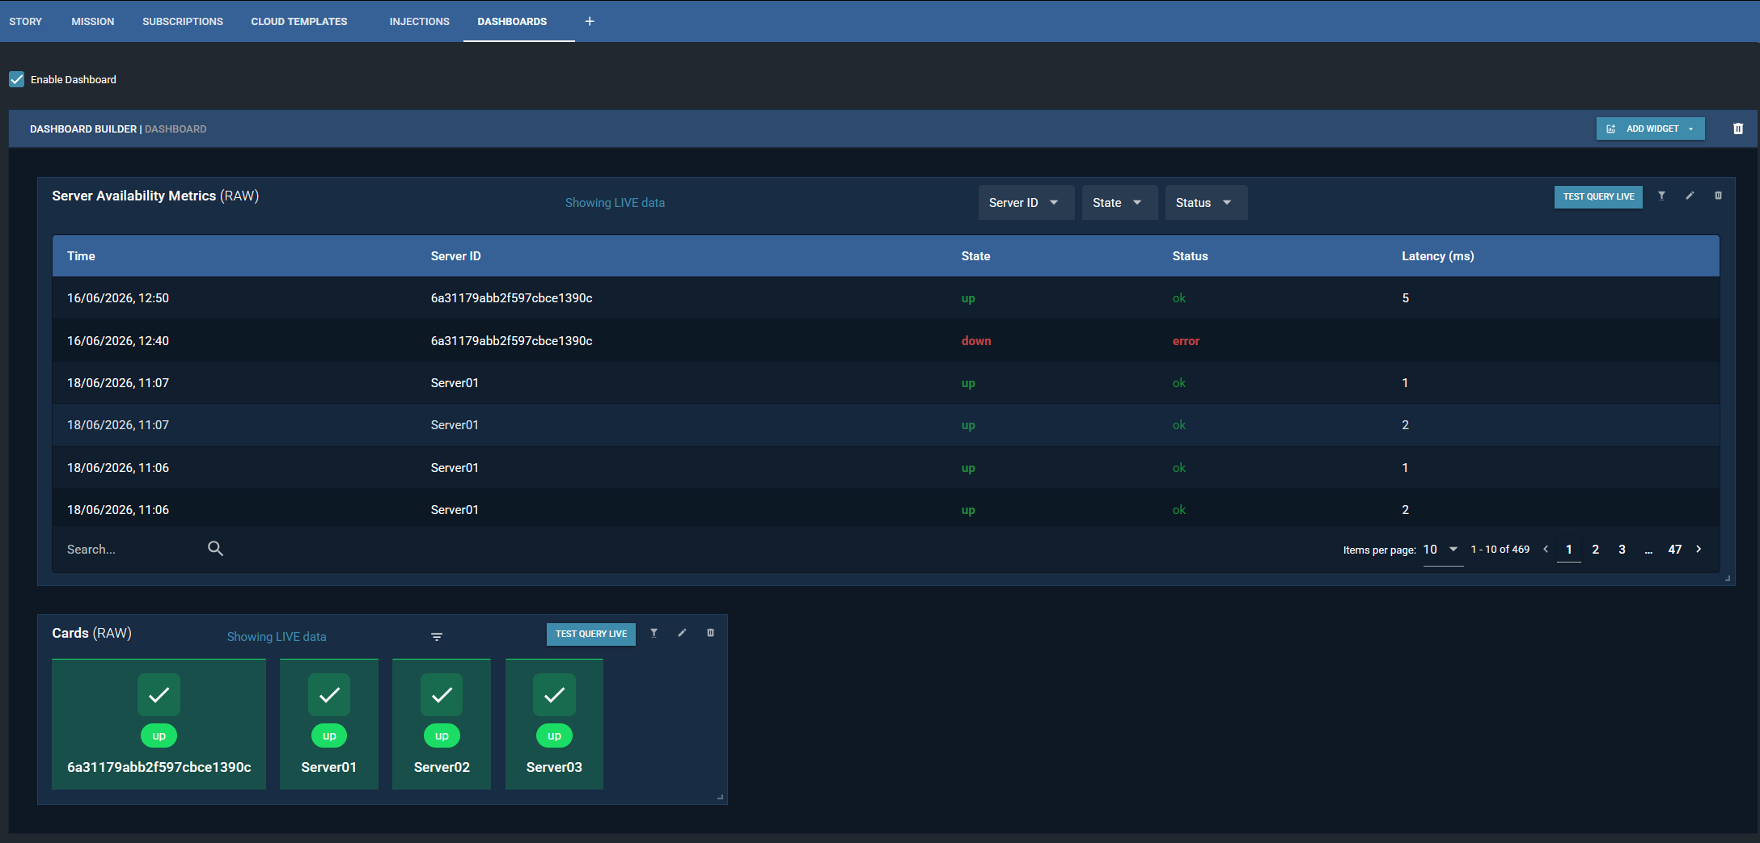Go to Cloud Templates tab

(299, 21)
